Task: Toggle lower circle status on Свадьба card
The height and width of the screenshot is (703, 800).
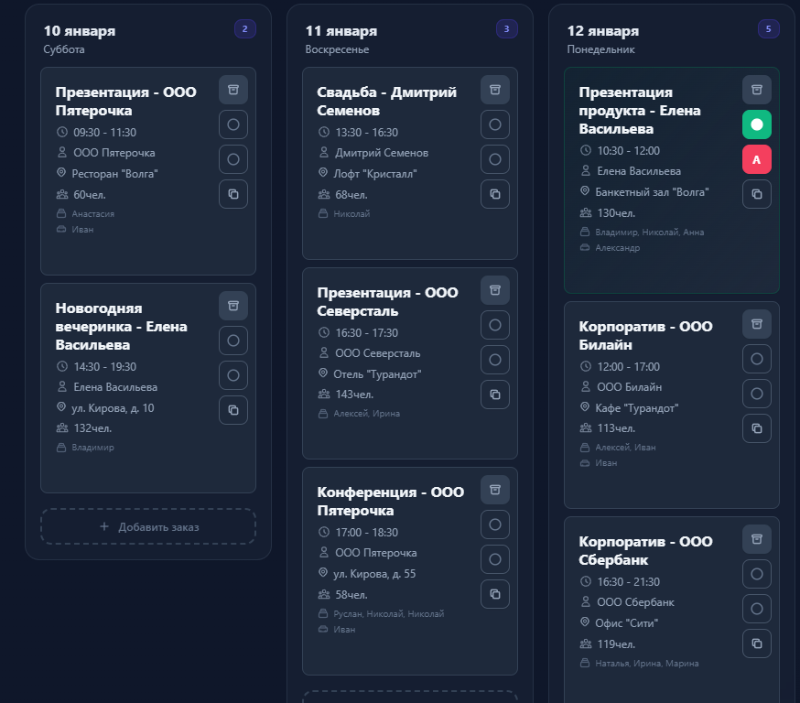Action: (x=495, y=159)
